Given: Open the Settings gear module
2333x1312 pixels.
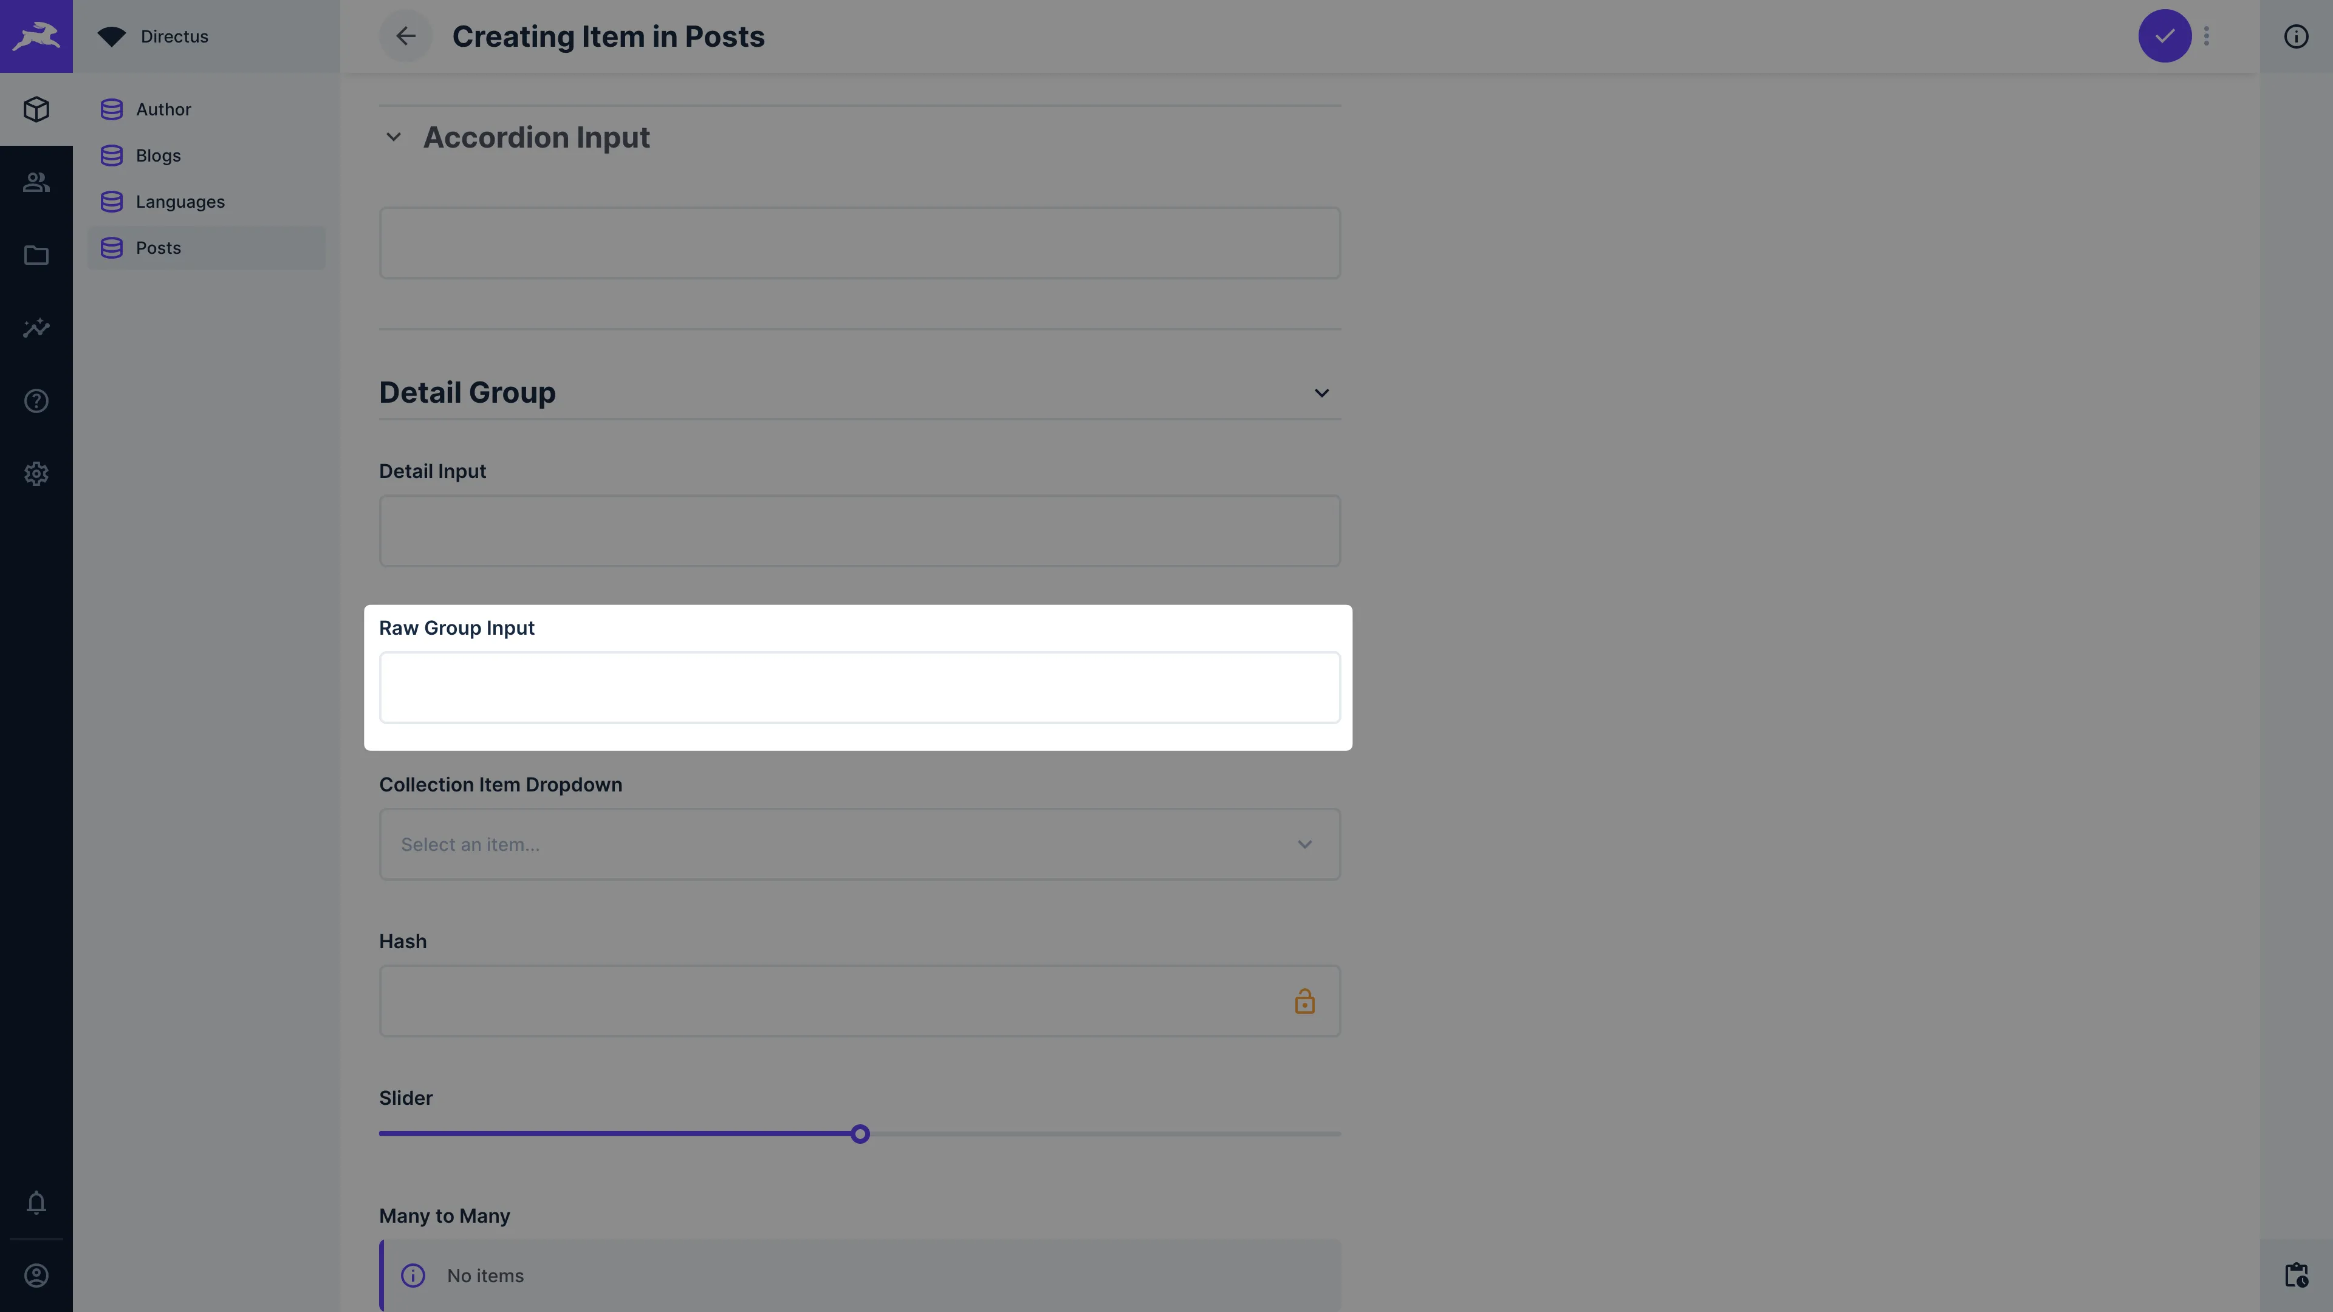Looking at the screenshot, I should pyautogui.click(x=36, y=474).
